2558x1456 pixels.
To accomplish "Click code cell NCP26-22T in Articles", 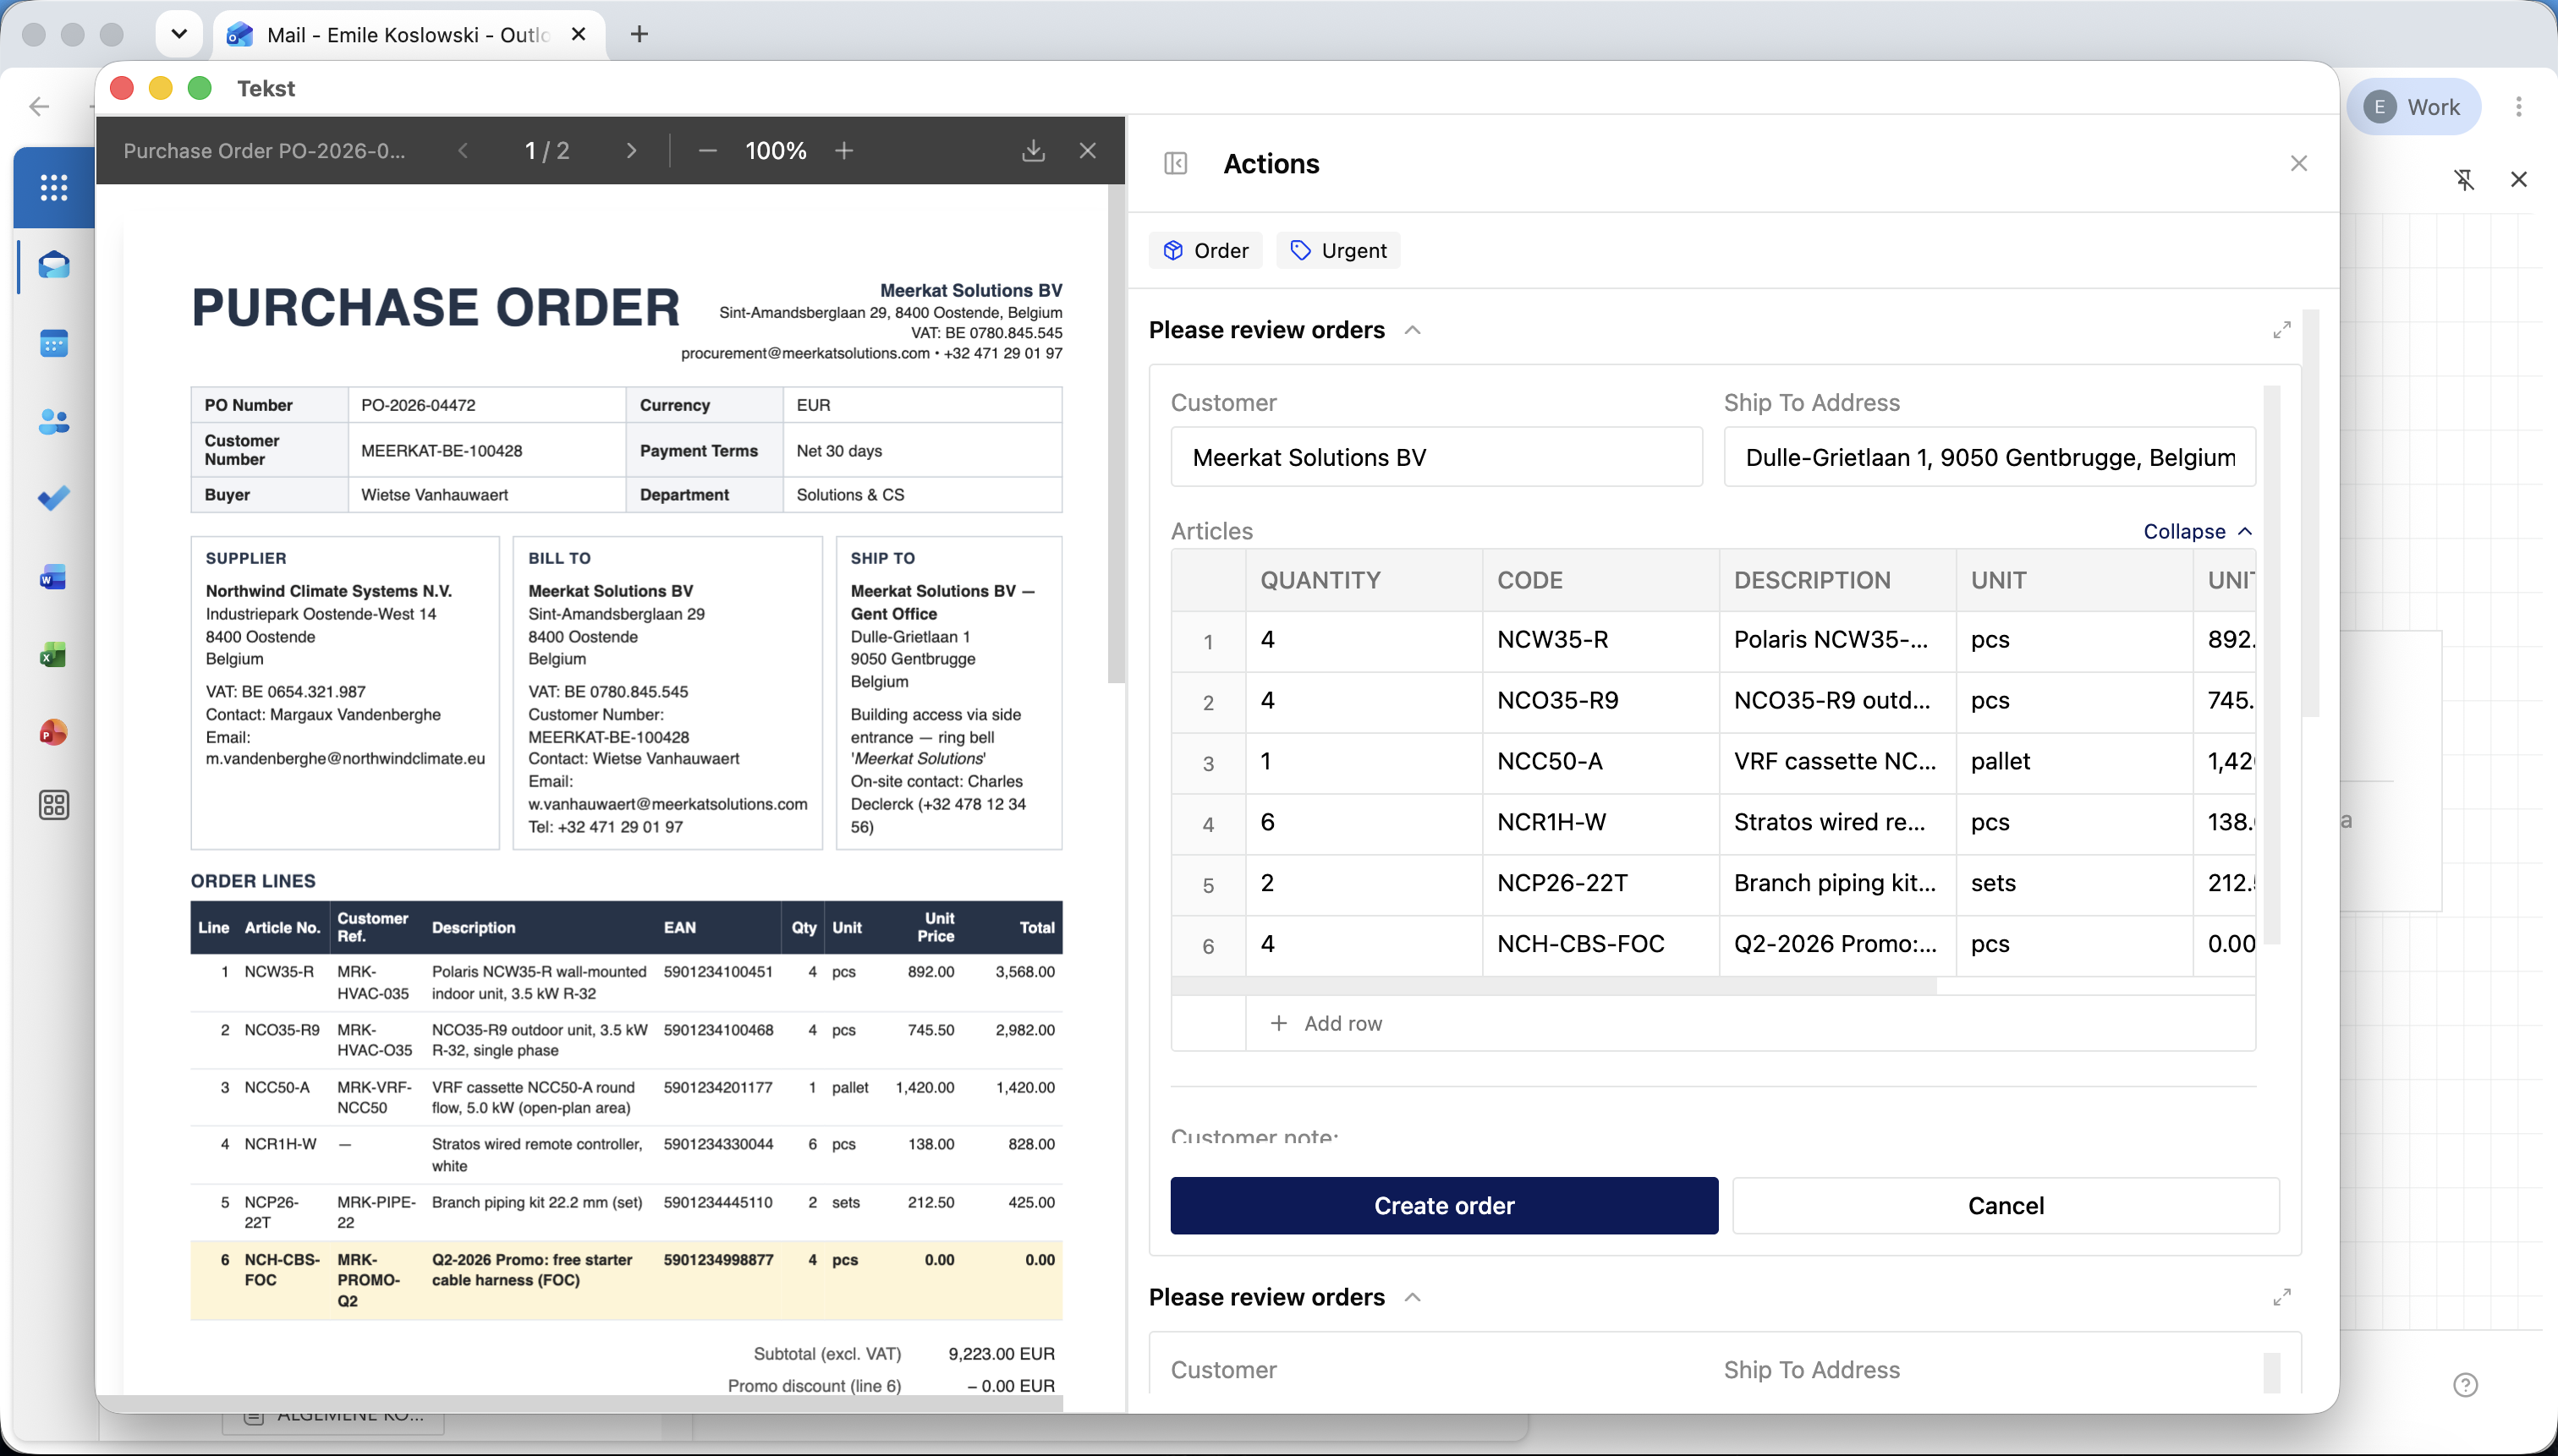I will [1600, 884].
